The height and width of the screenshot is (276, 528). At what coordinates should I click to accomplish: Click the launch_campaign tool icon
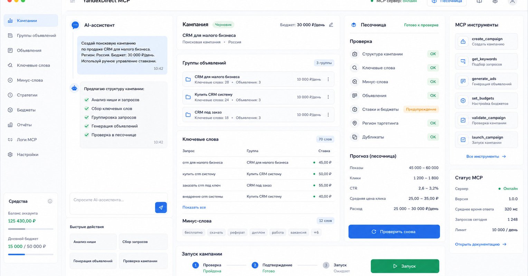463,140
